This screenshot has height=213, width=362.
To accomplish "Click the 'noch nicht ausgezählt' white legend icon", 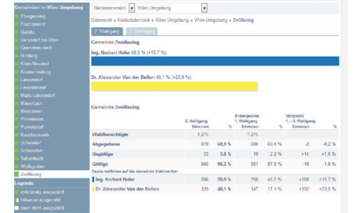I will [16, 208].
